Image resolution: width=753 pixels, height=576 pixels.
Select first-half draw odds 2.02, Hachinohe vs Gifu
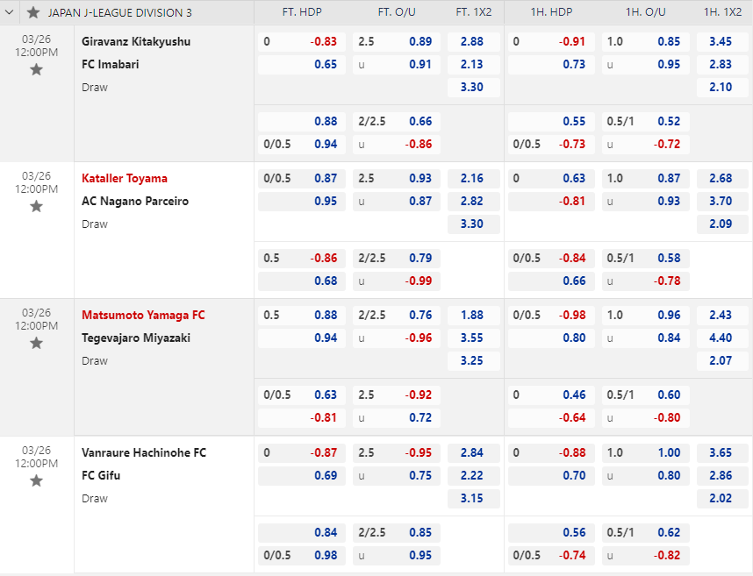[x=722, y=498]
